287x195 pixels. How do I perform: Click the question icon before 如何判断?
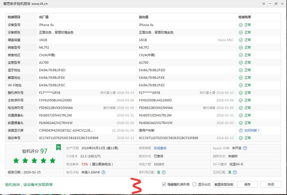tap(241, 131)
